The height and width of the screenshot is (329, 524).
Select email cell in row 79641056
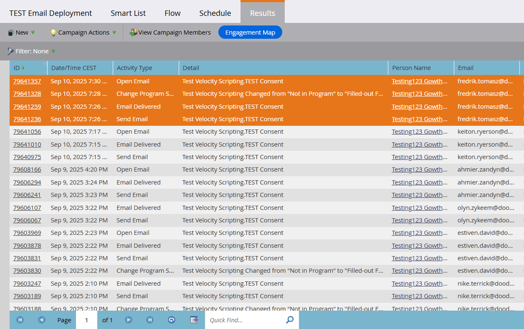(x=485, y=132)
